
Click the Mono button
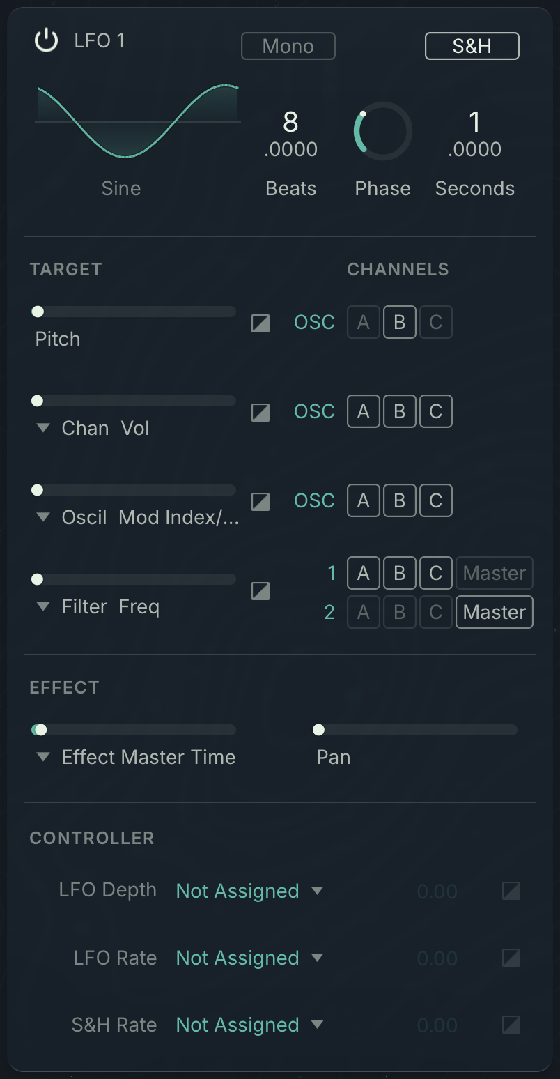pos(288,46)
